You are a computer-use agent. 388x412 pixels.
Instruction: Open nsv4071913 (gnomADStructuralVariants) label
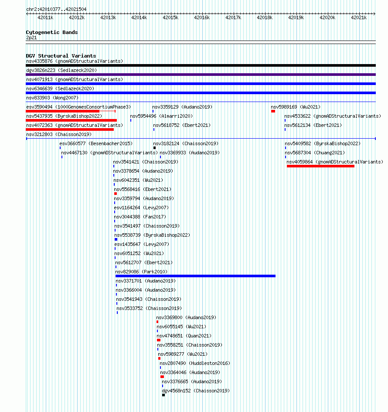[75, 79]
